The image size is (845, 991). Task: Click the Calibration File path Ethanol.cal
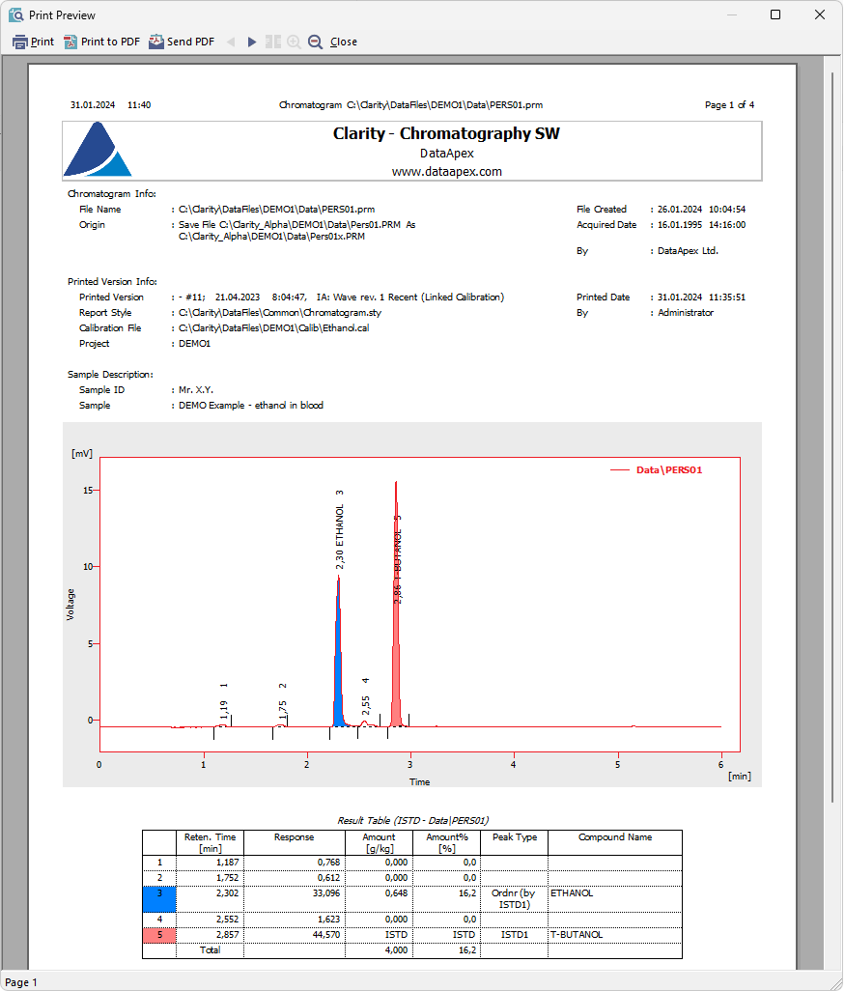(x=273, y=328)
